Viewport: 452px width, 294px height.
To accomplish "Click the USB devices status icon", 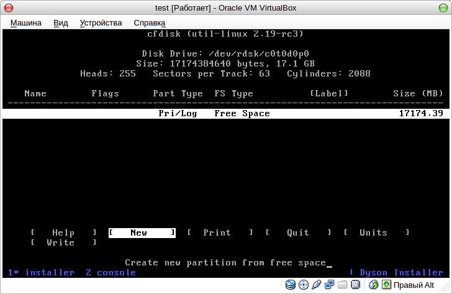I will point(316,285).
